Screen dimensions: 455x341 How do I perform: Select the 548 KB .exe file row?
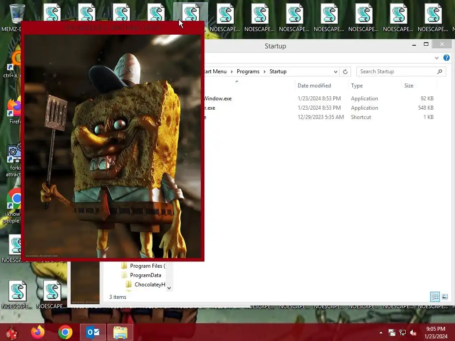click(319, 108)
